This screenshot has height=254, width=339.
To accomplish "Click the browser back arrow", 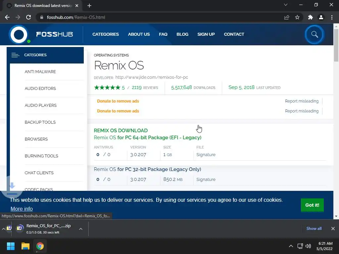I will [x=7, y=17].
